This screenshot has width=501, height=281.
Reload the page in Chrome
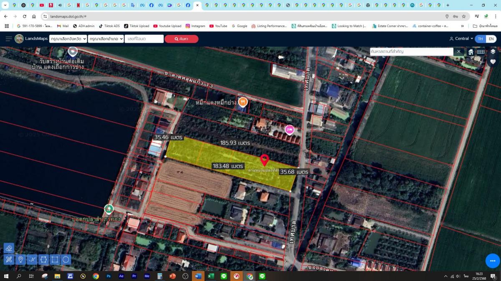[x=25, y=16]
